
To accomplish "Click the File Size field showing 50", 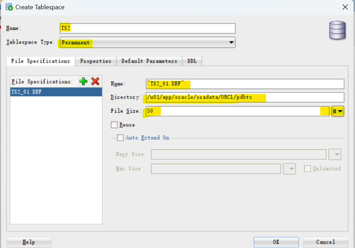I will coord(237,111).
